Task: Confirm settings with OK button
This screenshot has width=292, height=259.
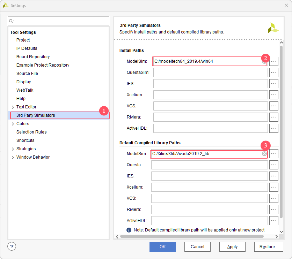Action: coord(162,247)
